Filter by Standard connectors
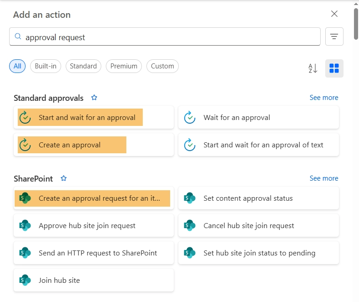This screenshot has width=359, height=302. [83, 66]
